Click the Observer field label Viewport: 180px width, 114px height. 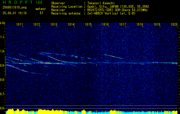pyautogui.click(x=58, y=3)
